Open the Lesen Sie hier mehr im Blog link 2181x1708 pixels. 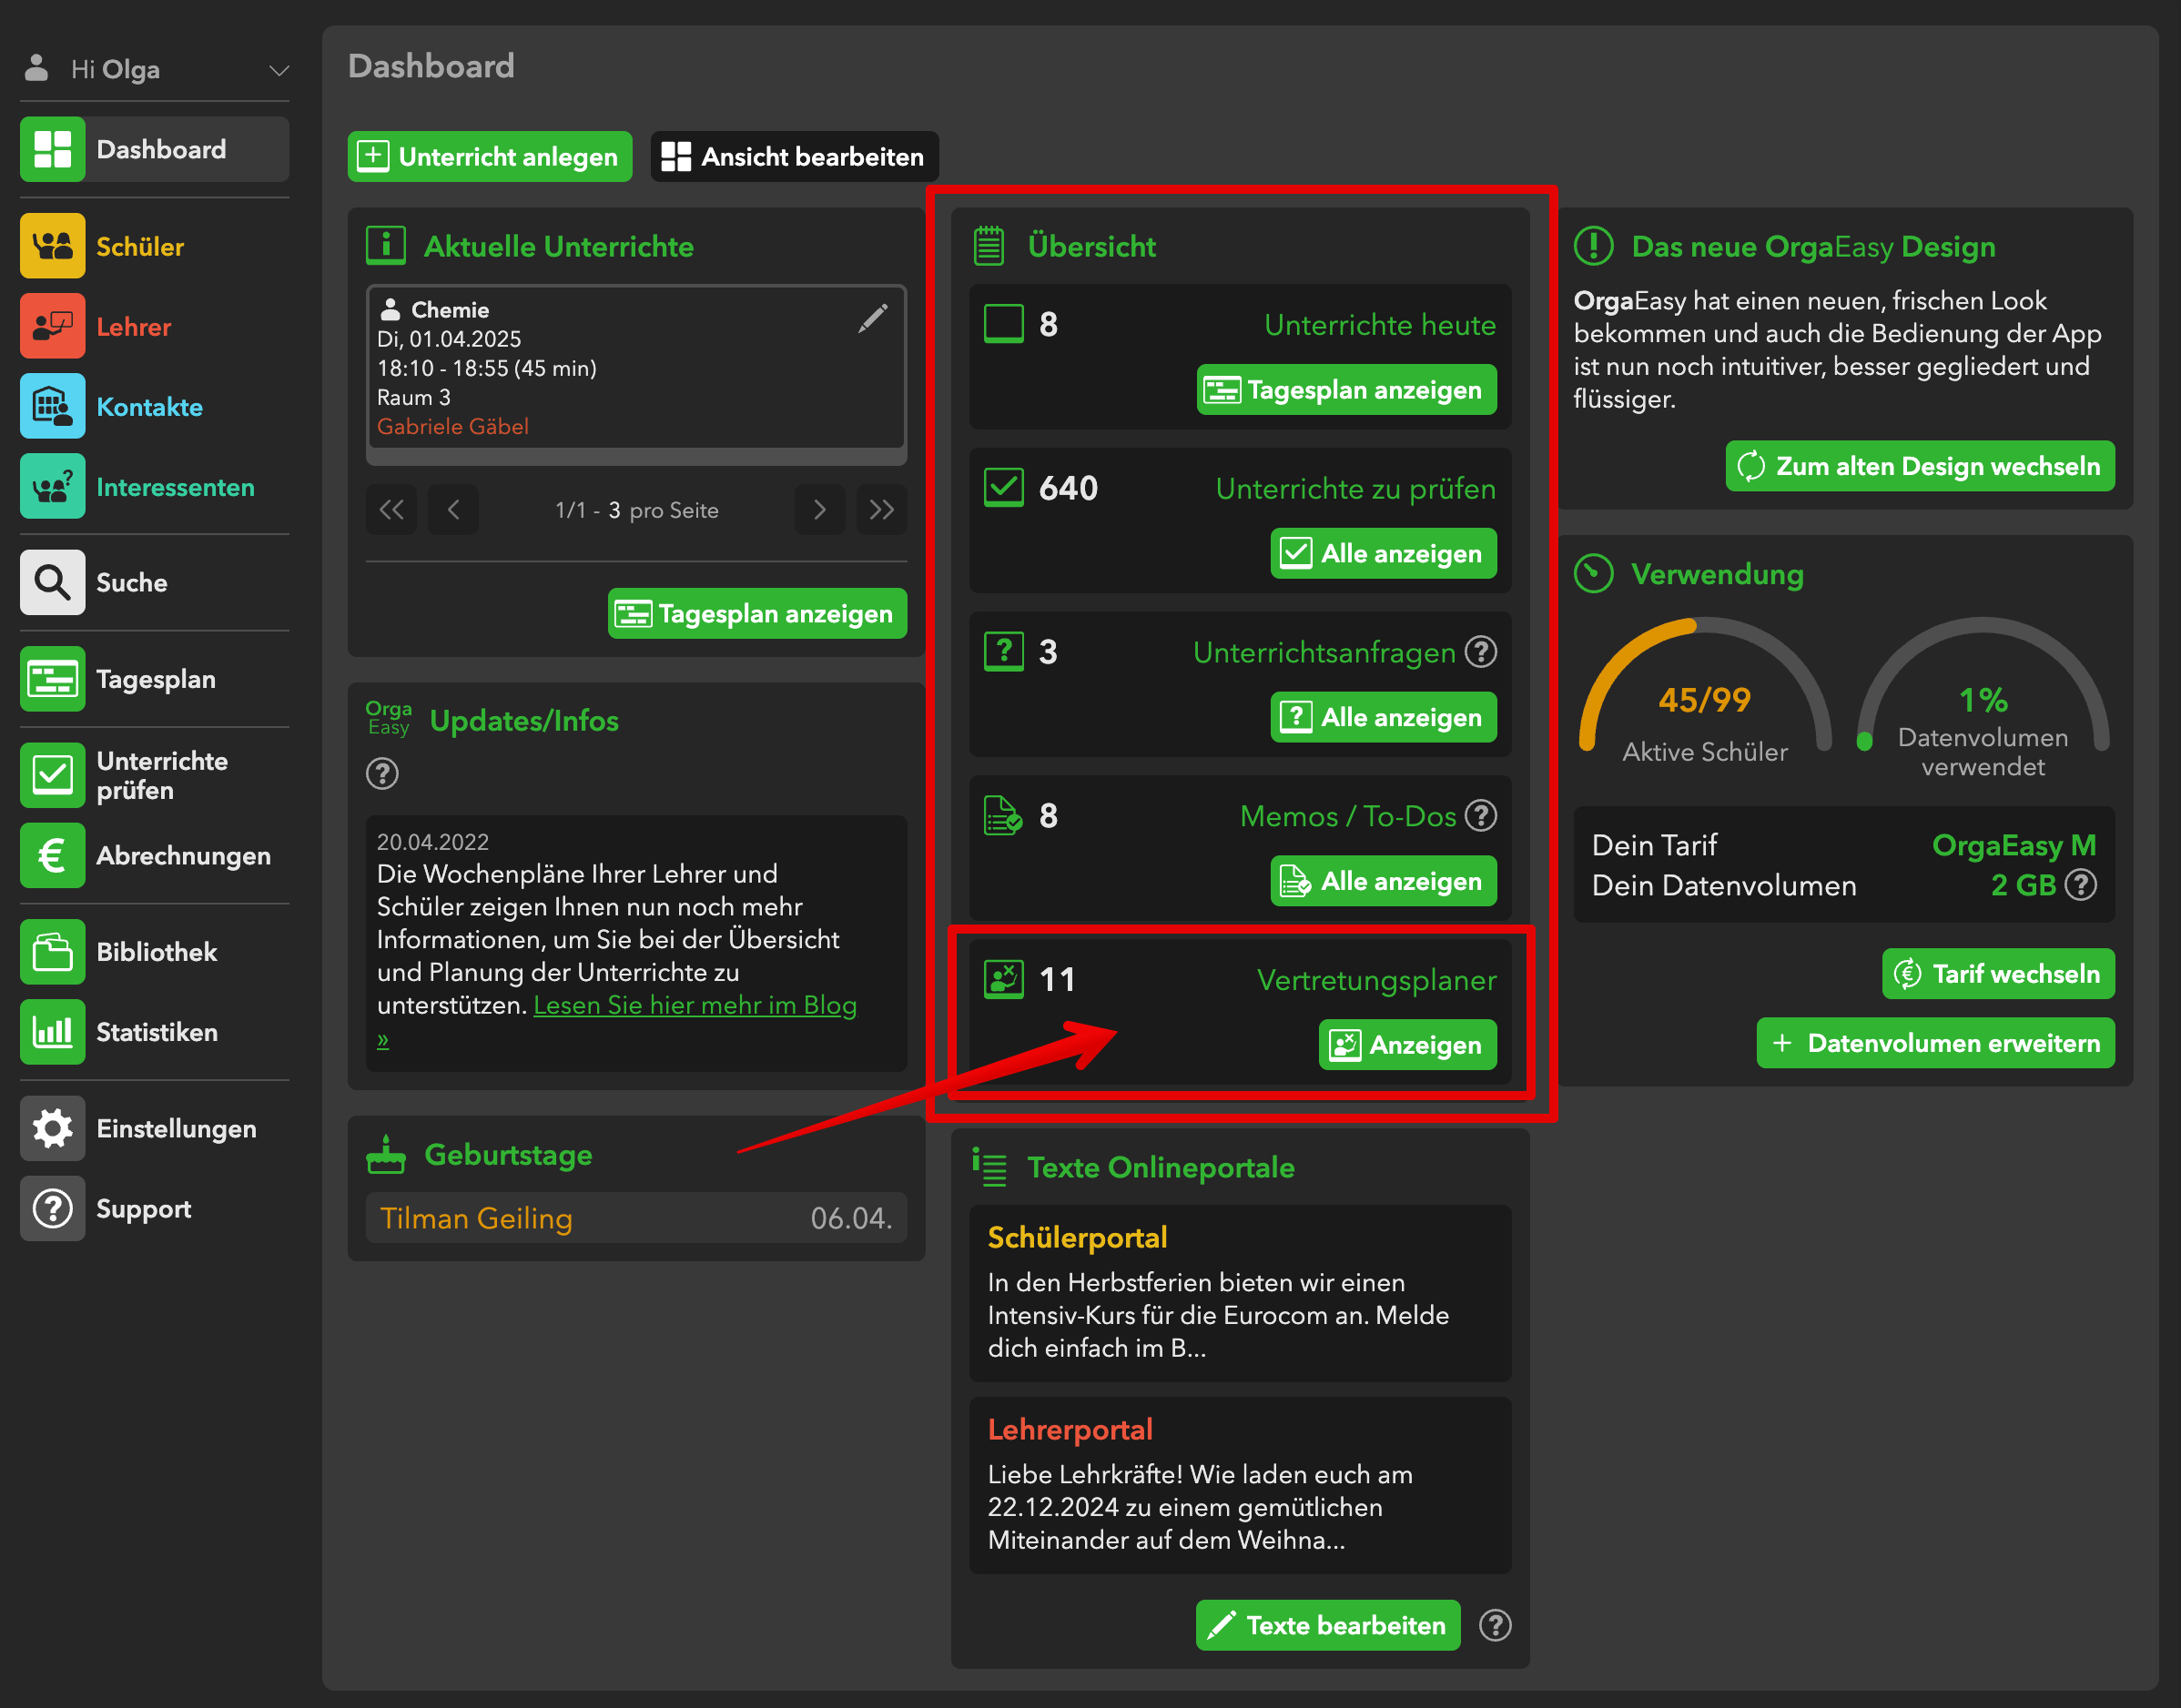pyautogui.click(x=695, y=1005)
